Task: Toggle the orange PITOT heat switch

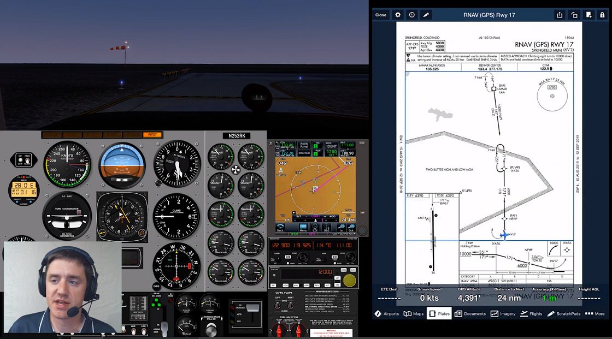Action: [x=153, y=134]
